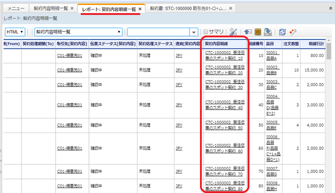
Task: Click the download to disk icon
Action: click(267, 32)
